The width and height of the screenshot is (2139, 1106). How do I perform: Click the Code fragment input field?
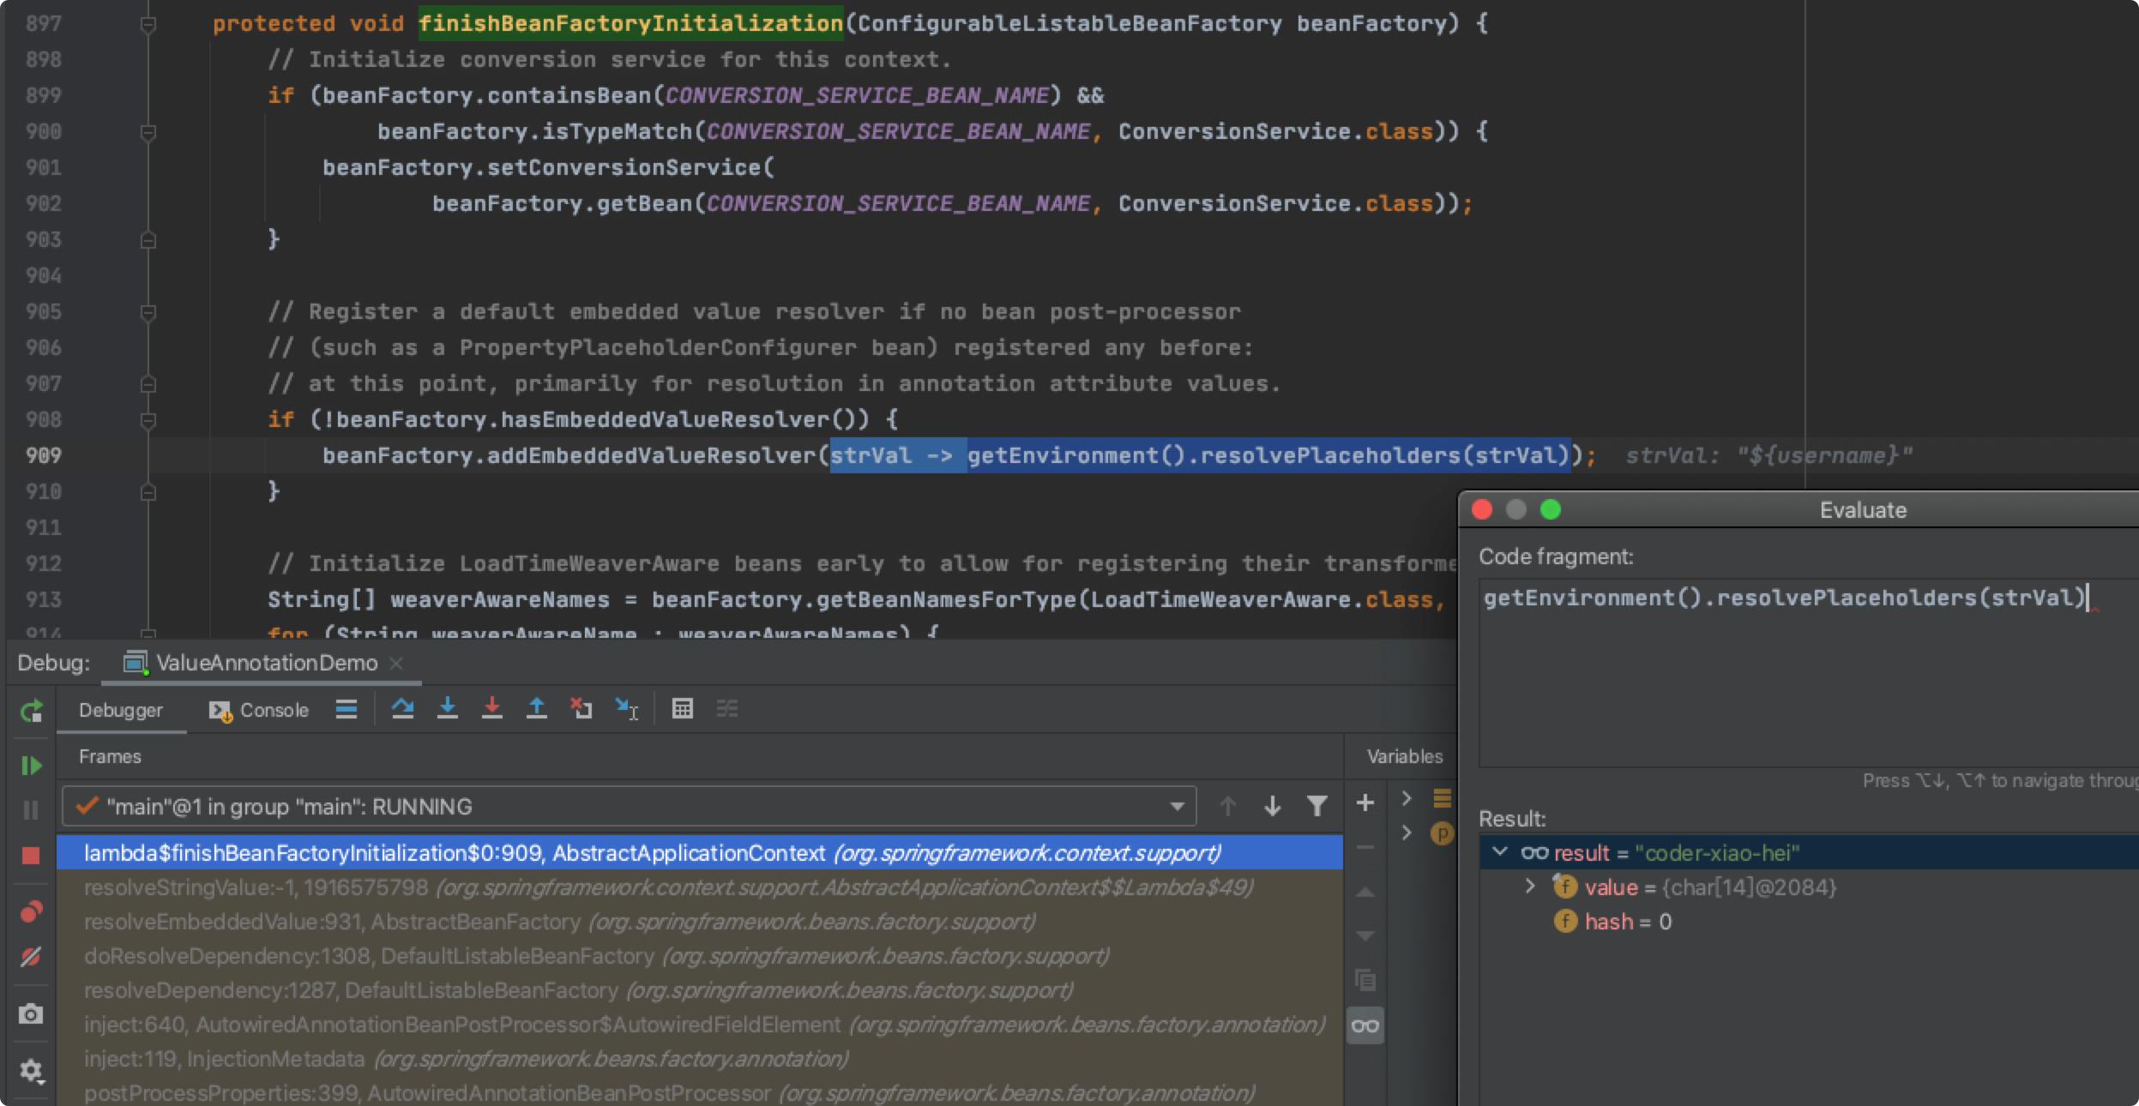pos(1808,672)
